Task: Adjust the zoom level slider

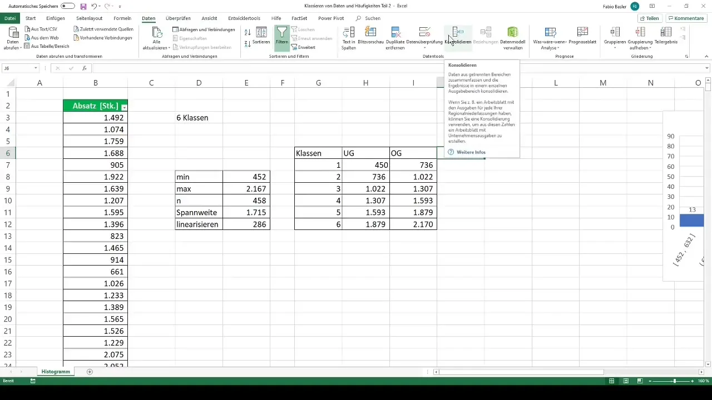Action: pos(675,381)
